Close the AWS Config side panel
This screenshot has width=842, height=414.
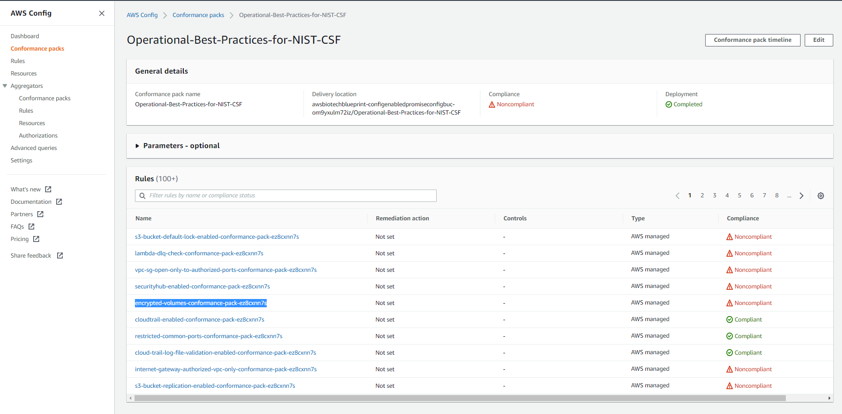[102, 13]
